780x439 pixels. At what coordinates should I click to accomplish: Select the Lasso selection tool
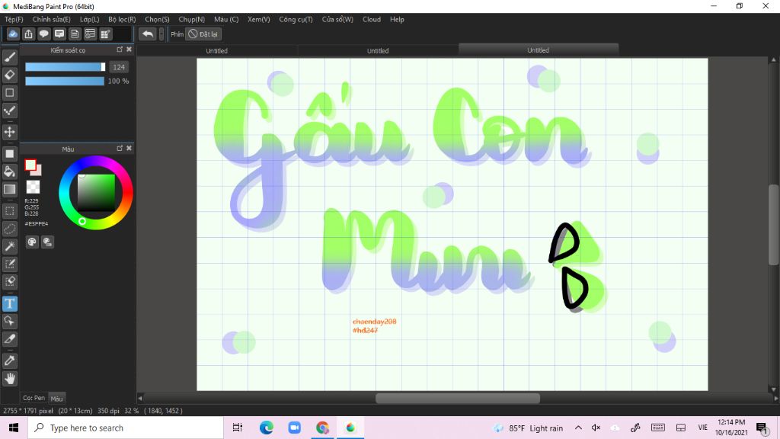click(x=9, y=229)
